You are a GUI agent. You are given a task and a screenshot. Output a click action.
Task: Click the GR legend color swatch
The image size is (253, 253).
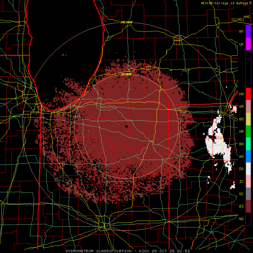[248, 106]
